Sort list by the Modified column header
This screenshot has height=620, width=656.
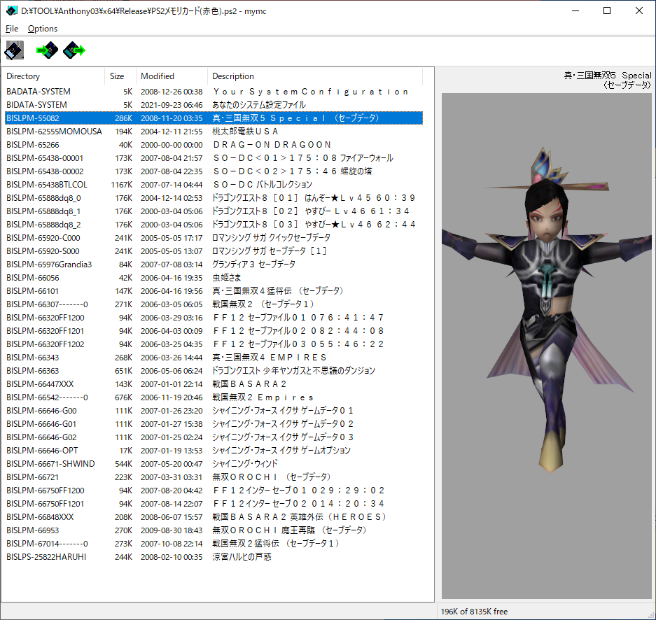tap(172, 76)
